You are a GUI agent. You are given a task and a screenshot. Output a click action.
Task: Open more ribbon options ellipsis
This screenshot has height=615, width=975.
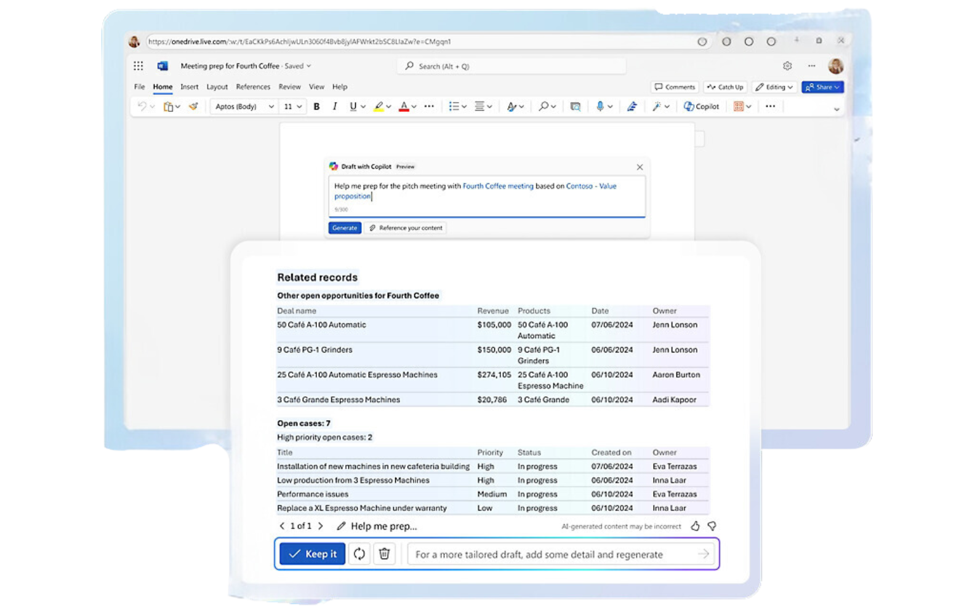coord(770,106)
